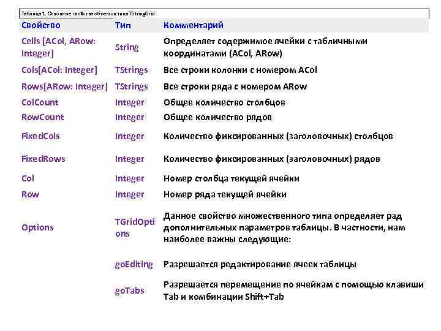This screenshot has height=331, width=441.
Task: Click 'Integer' type in the ColCount row
Action: click(x=129, y=102)
